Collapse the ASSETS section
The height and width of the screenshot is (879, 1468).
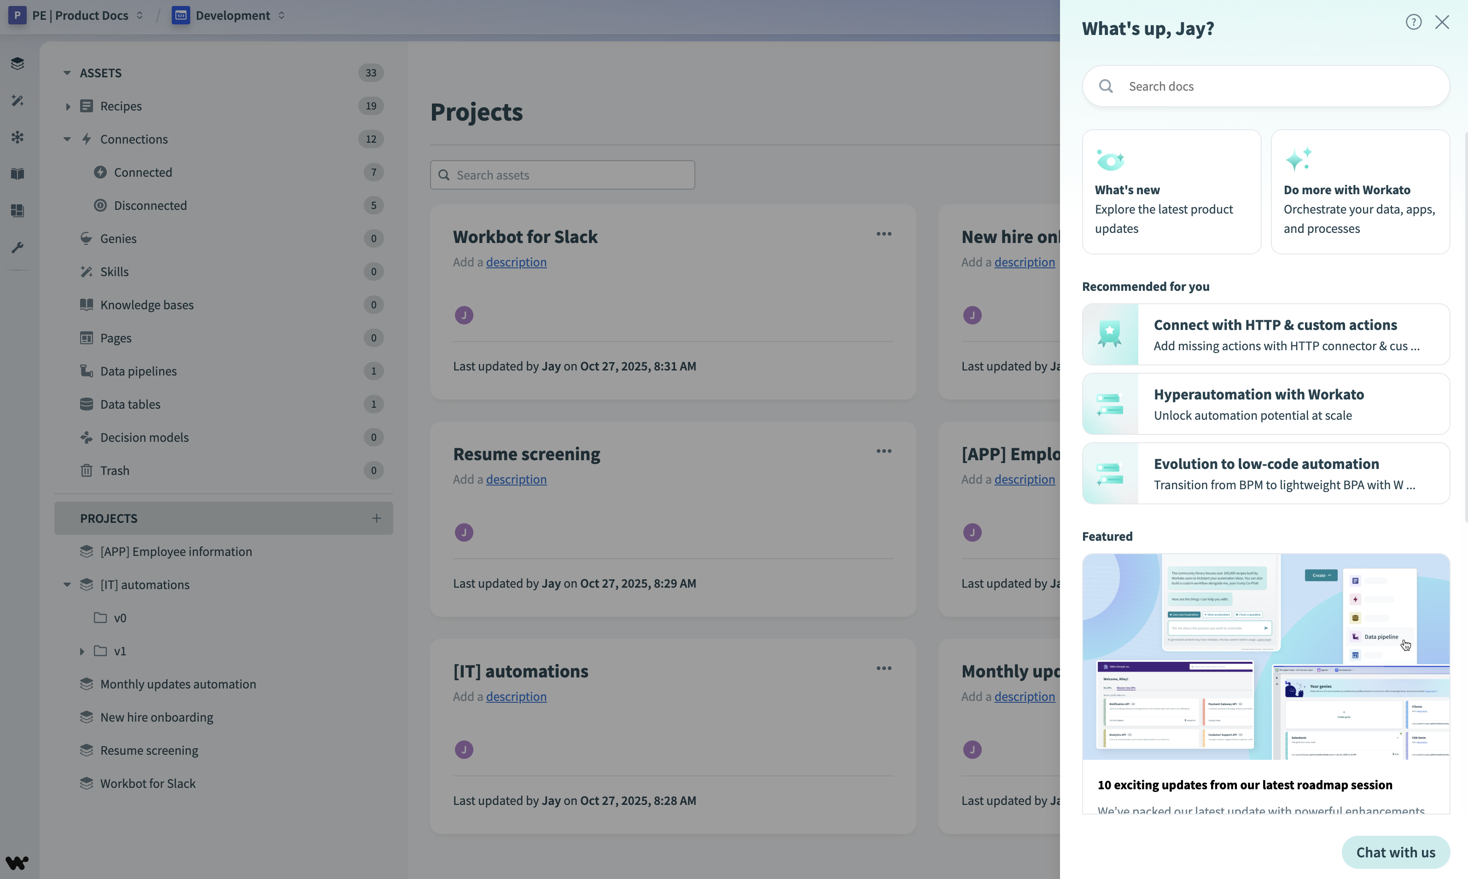(67, 73)
